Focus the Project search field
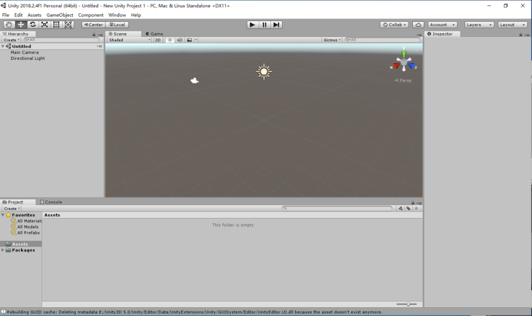 pos(337,209)
